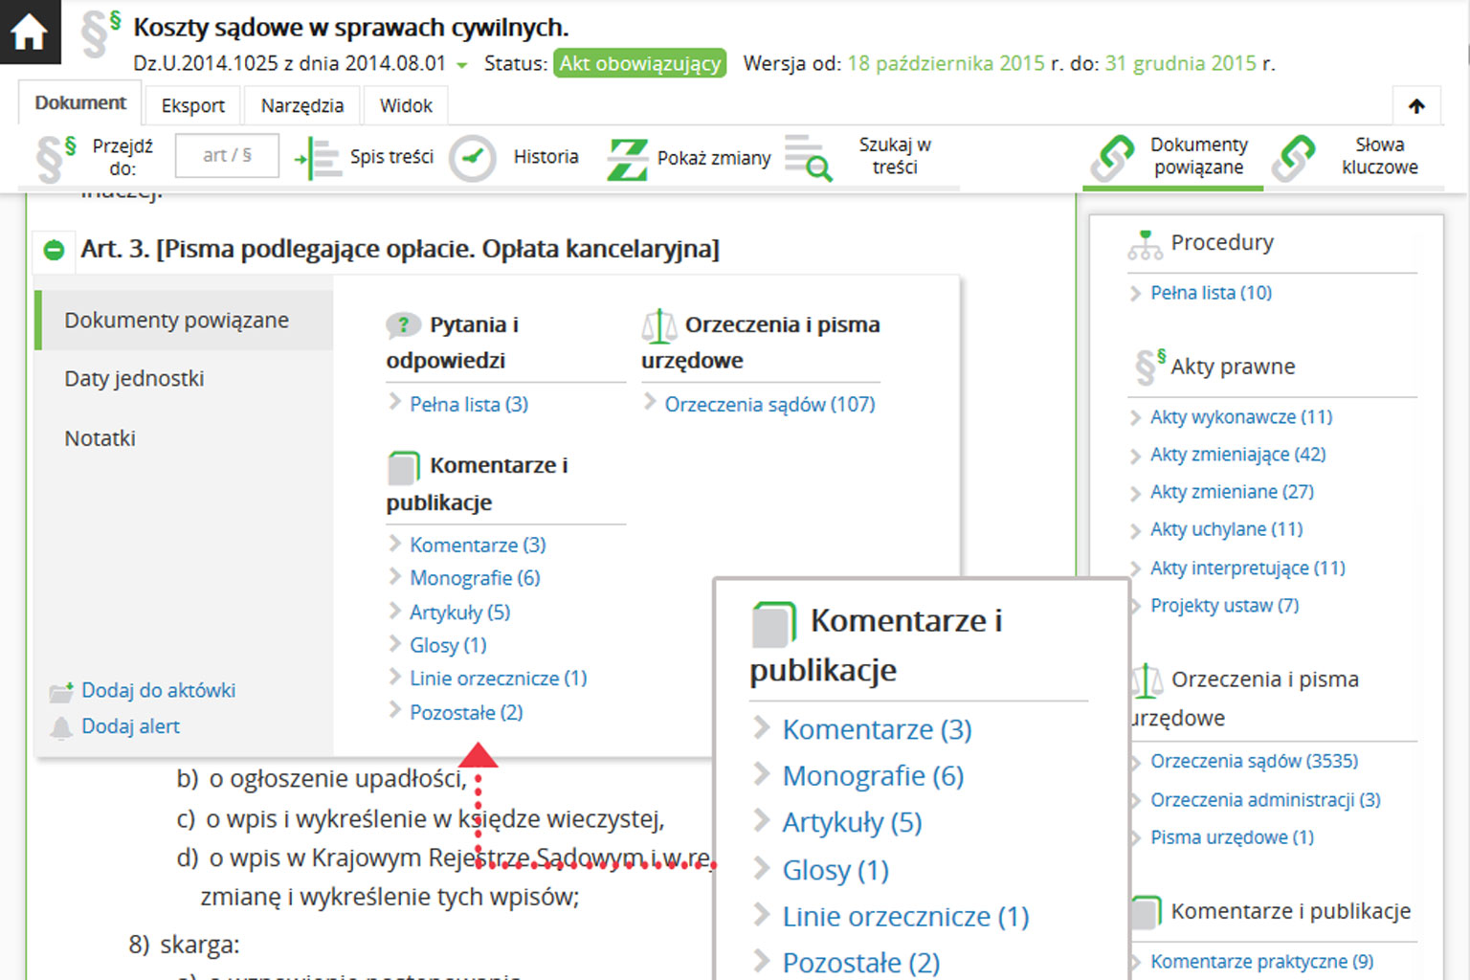This screenshot has height=980, width=1470.
Task: Click the art / § input field
Action: [x=227, y=156]
